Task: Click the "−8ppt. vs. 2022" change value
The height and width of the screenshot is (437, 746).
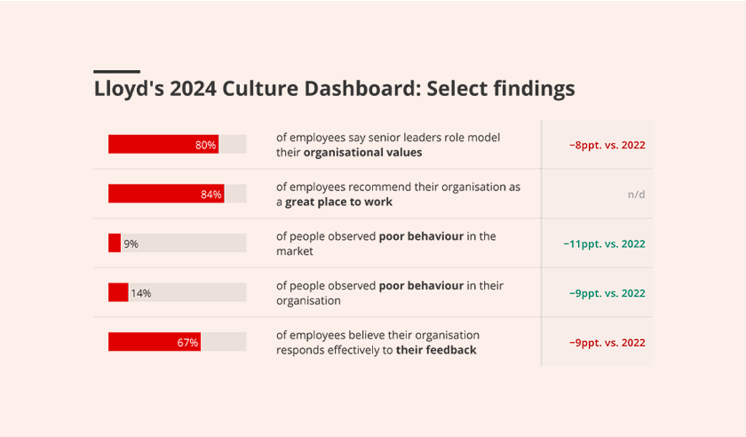Action: point(607,144)
